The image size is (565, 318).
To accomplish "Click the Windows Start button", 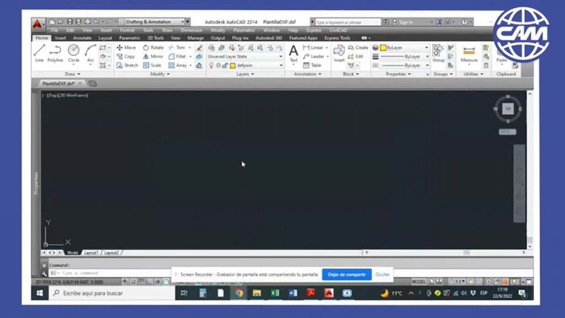I will [x=40, y=293].
